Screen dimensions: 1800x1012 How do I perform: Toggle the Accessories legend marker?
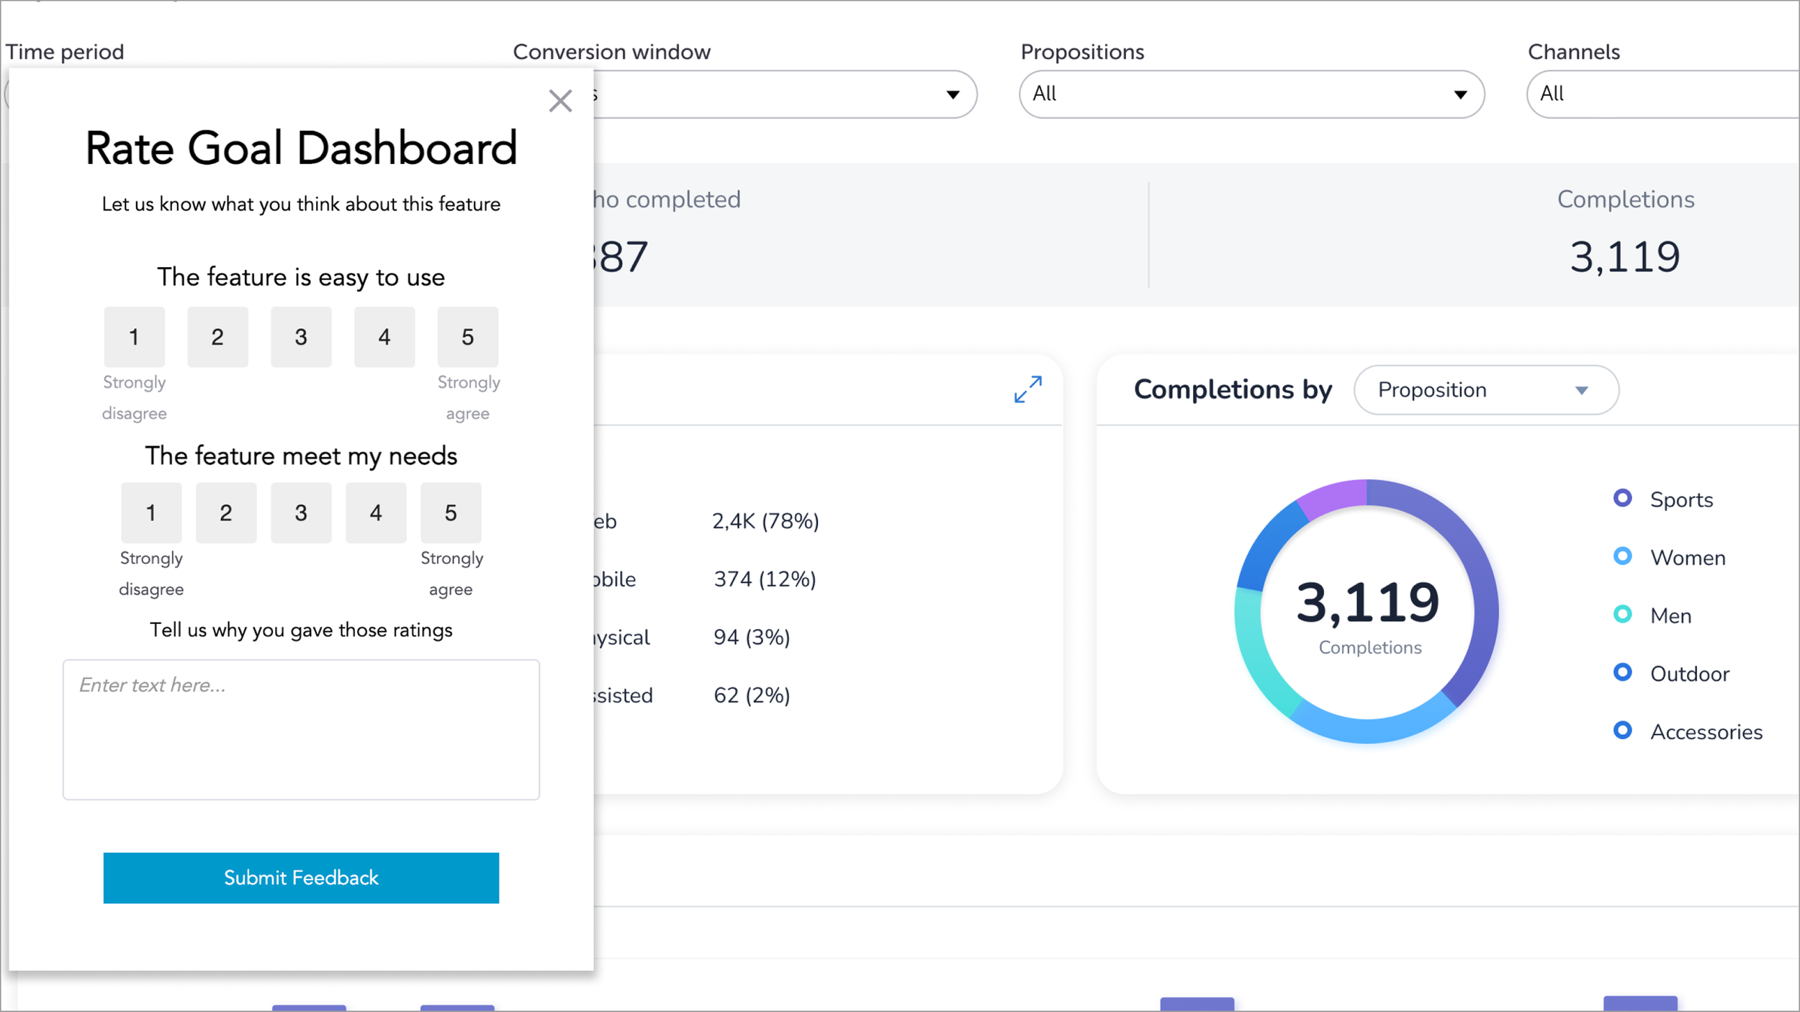click(1622, 731)
